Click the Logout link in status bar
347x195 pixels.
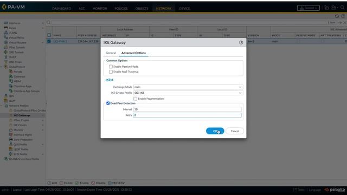click(17, 190)
